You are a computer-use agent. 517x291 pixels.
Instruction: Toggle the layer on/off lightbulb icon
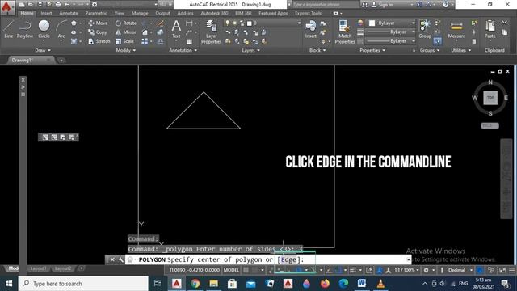click(x=227, y=23)
